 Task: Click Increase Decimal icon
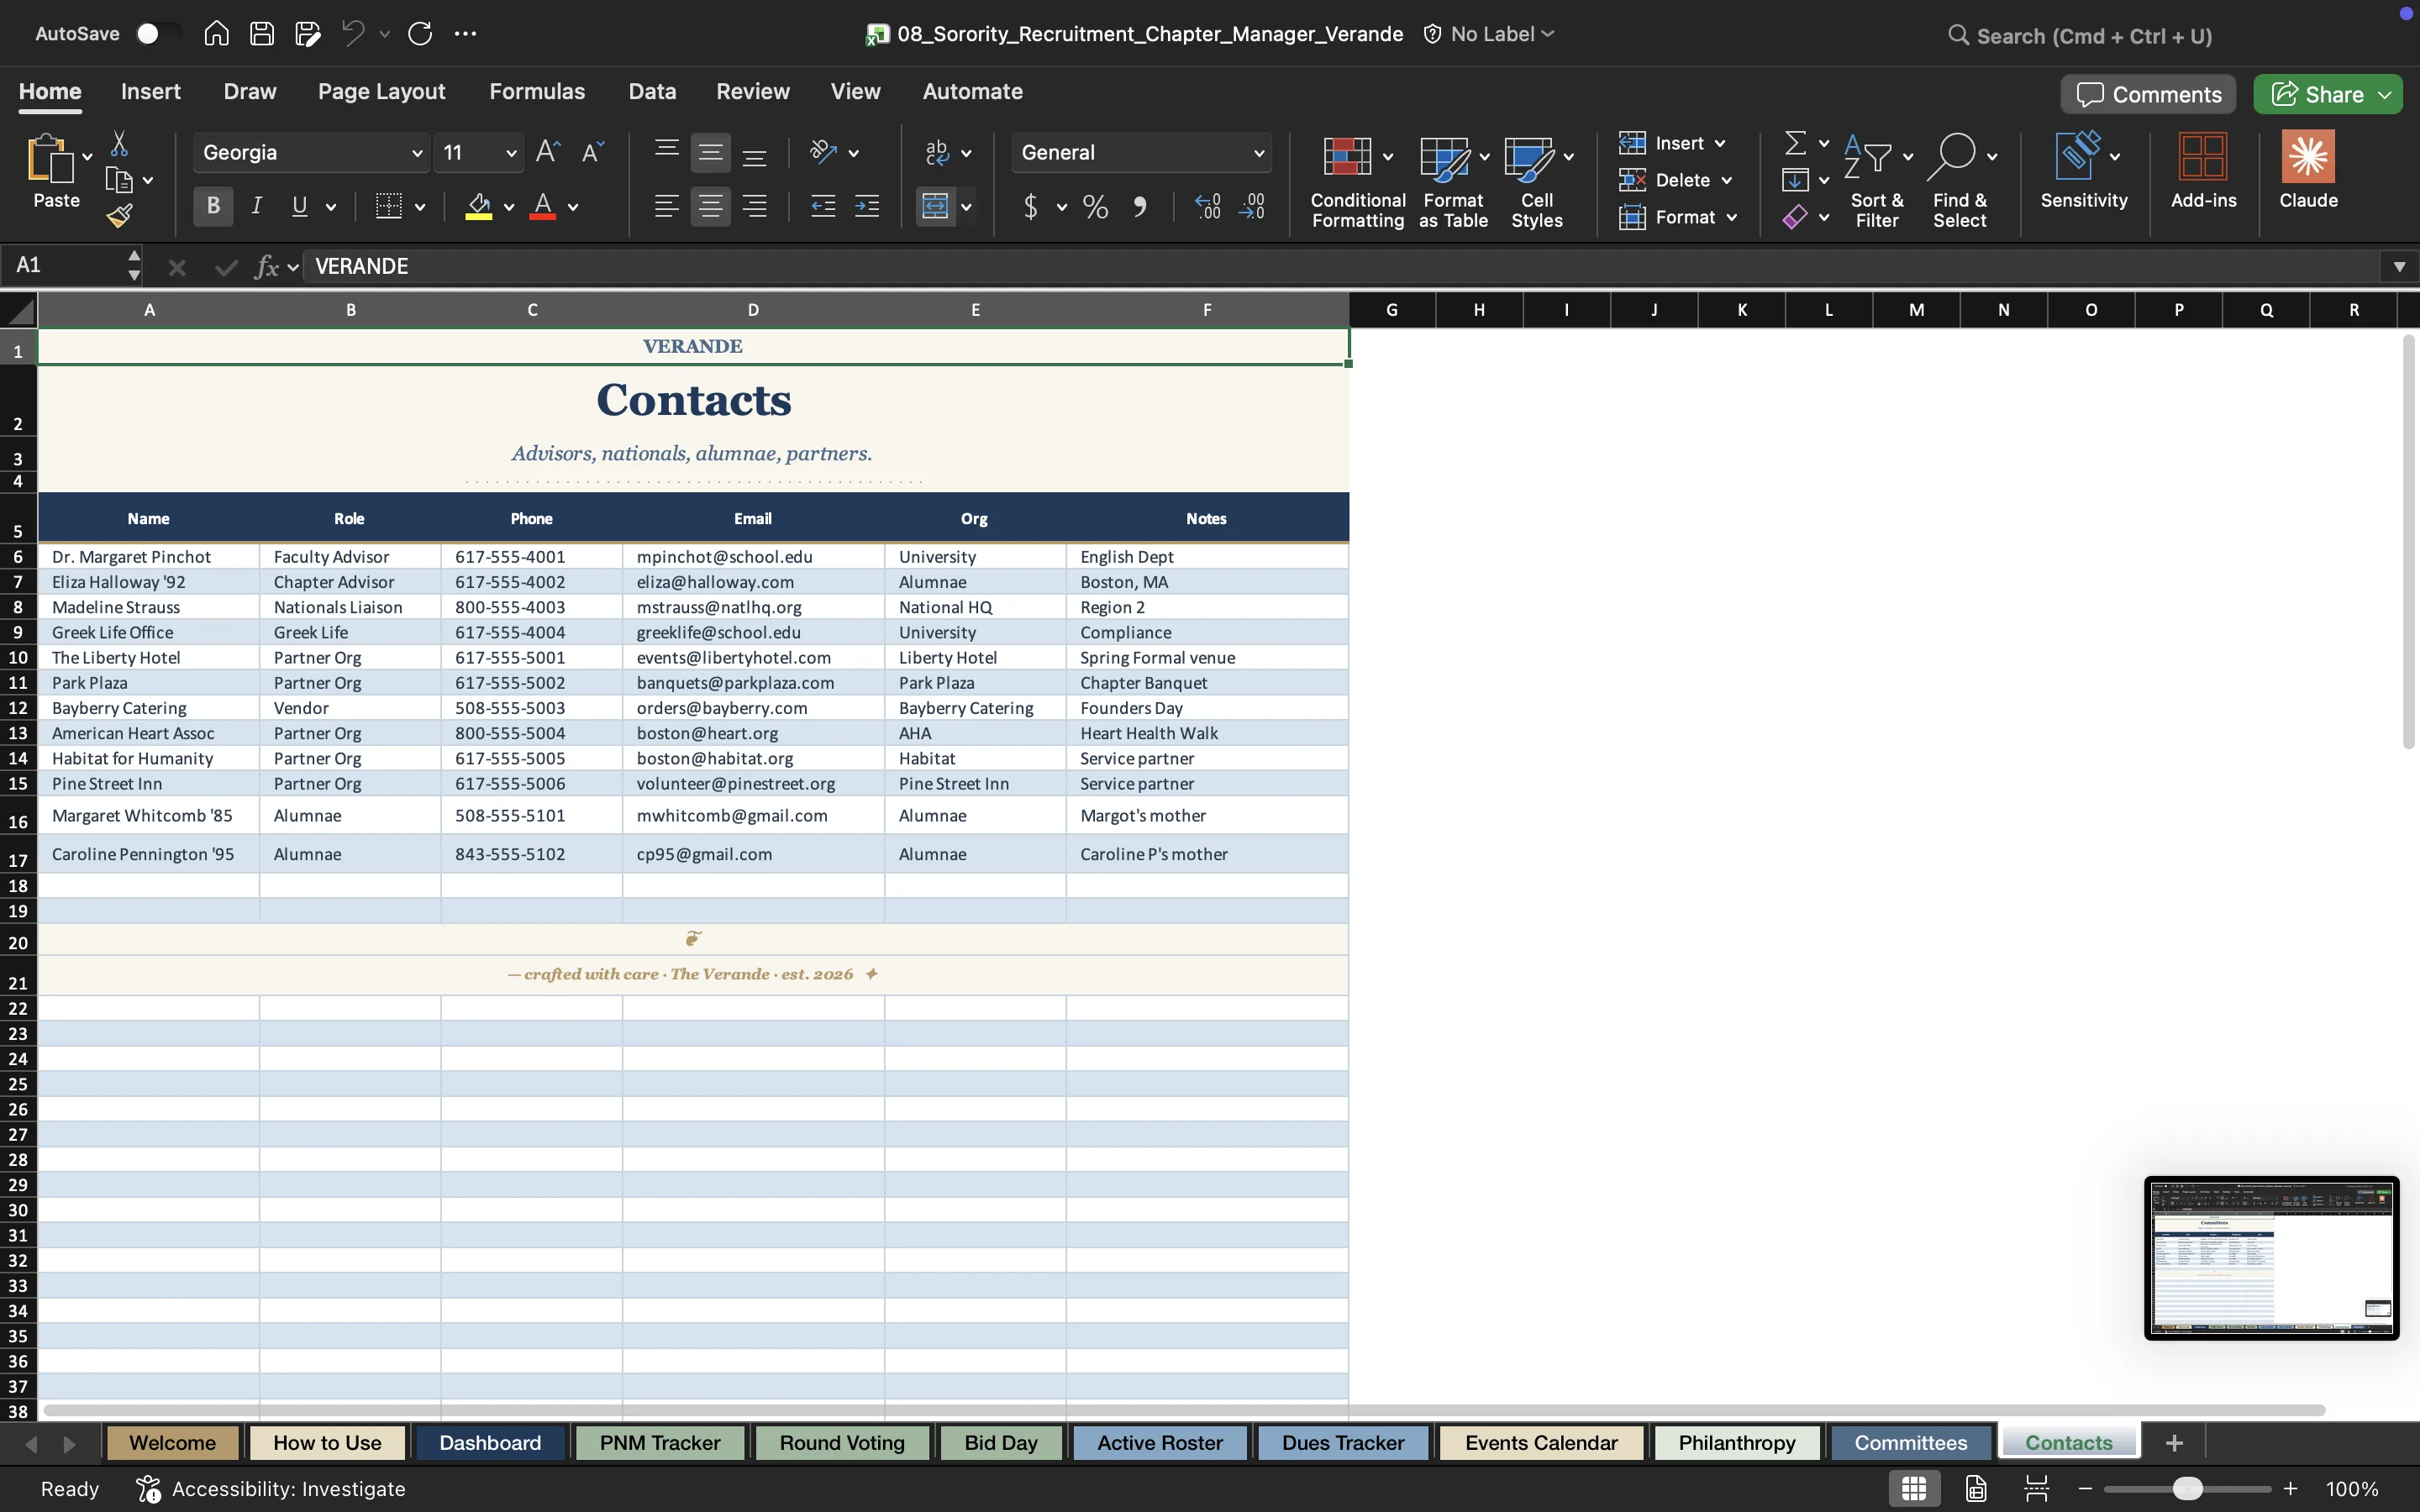pos(1208,207)
